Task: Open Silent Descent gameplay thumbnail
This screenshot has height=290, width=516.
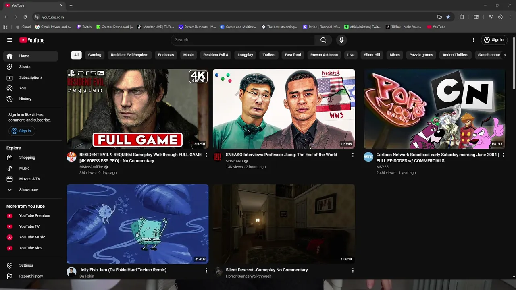Action: point(284,224)
